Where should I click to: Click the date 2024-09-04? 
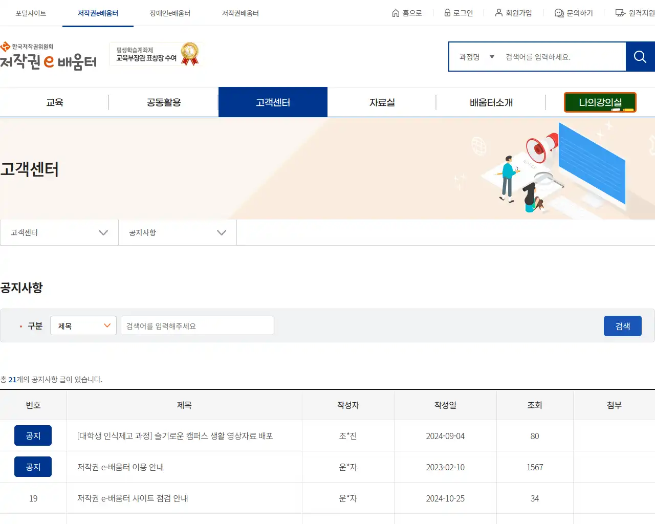(x=445, y=436)
